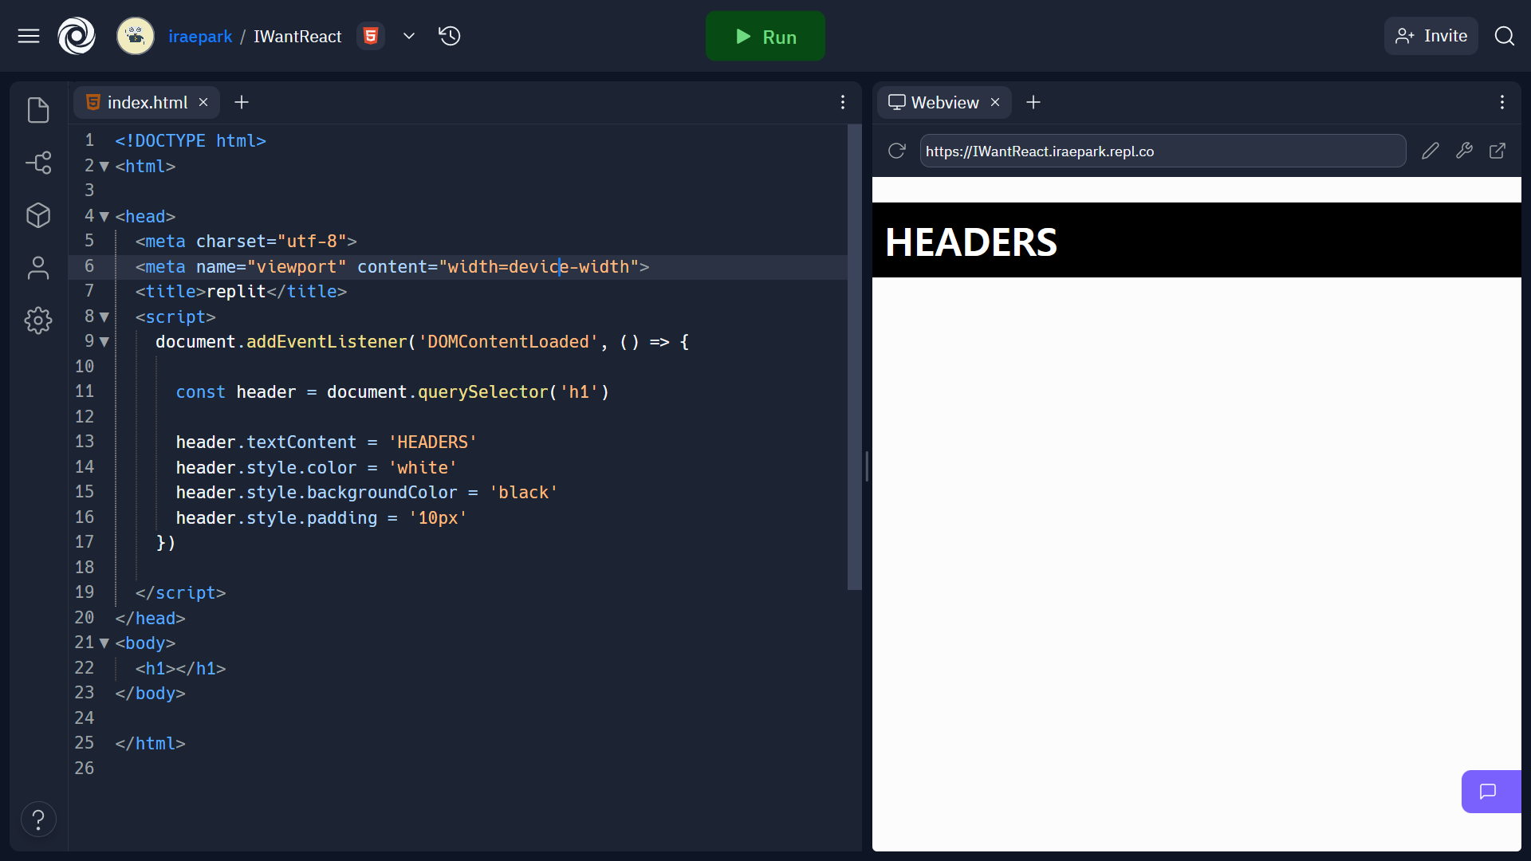Image resolution: width=1531 pixels, height=861 pixels.
Task: Open the Version control sidebar icon
Action: [38, 163]
